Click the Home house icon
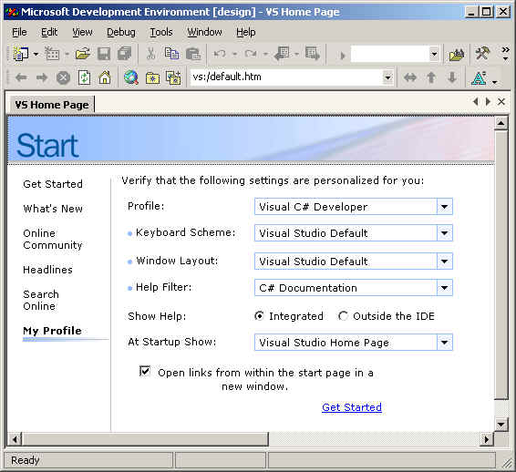This screenshot has width=516, height=472. click(105, 78)
